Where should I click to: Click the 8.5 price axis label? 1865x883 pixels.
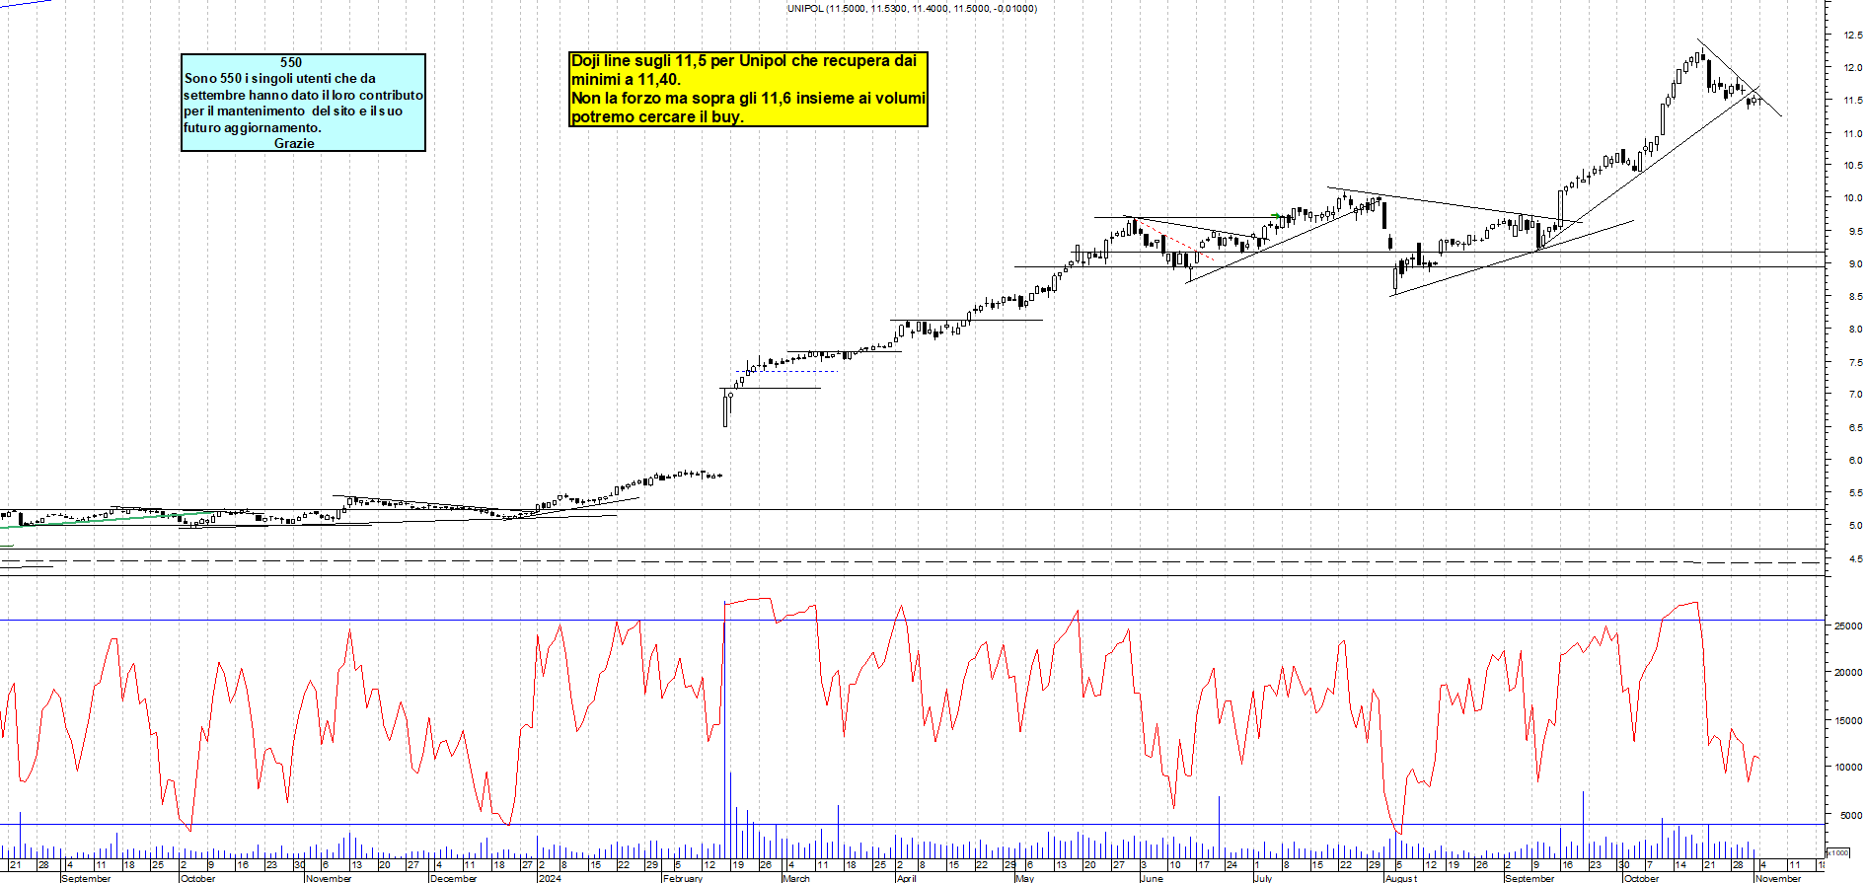(1855, 297)
